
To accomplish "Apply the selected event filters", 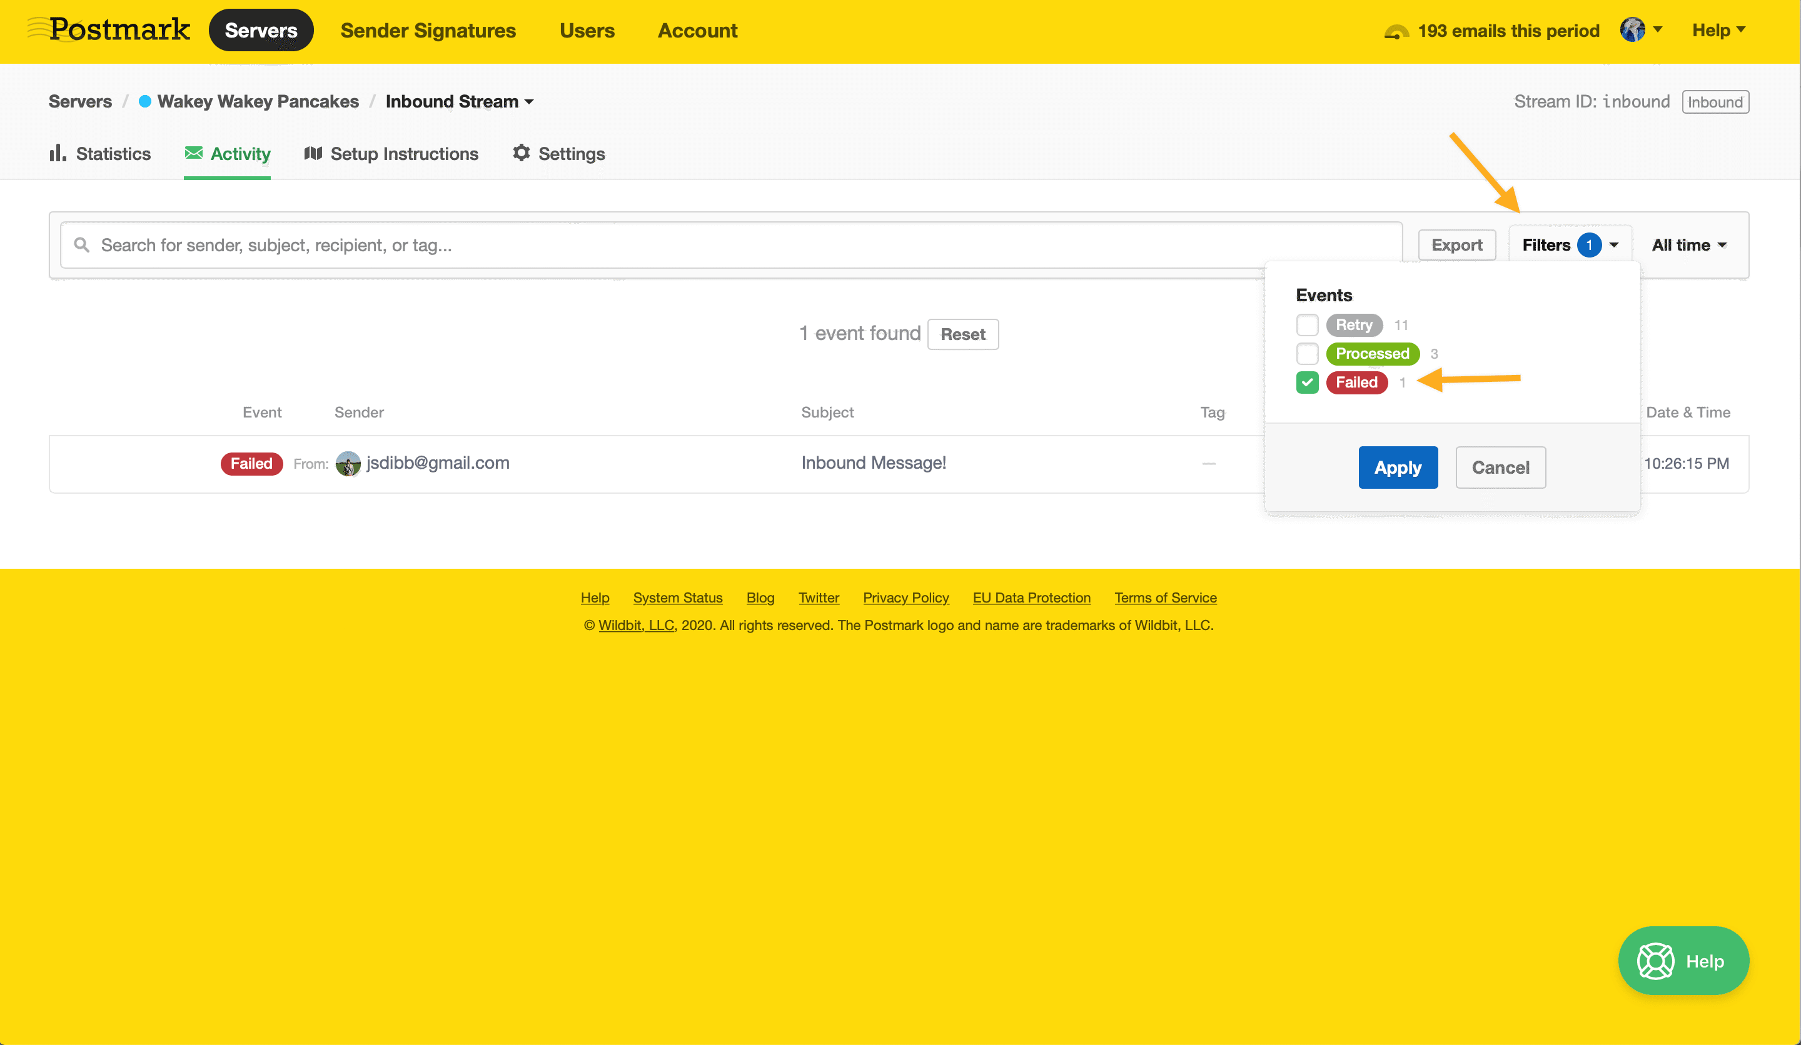I will 1398,468.
